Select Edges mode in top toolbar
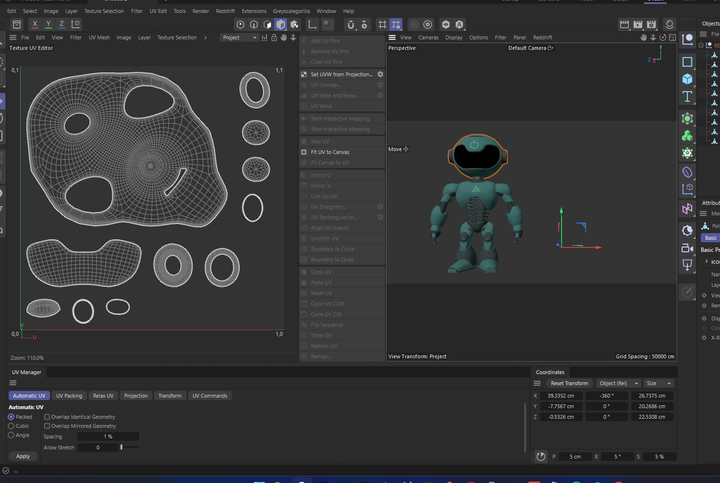Image resolution: width=720 pixels, height=483 pixels. pos(254,24)
